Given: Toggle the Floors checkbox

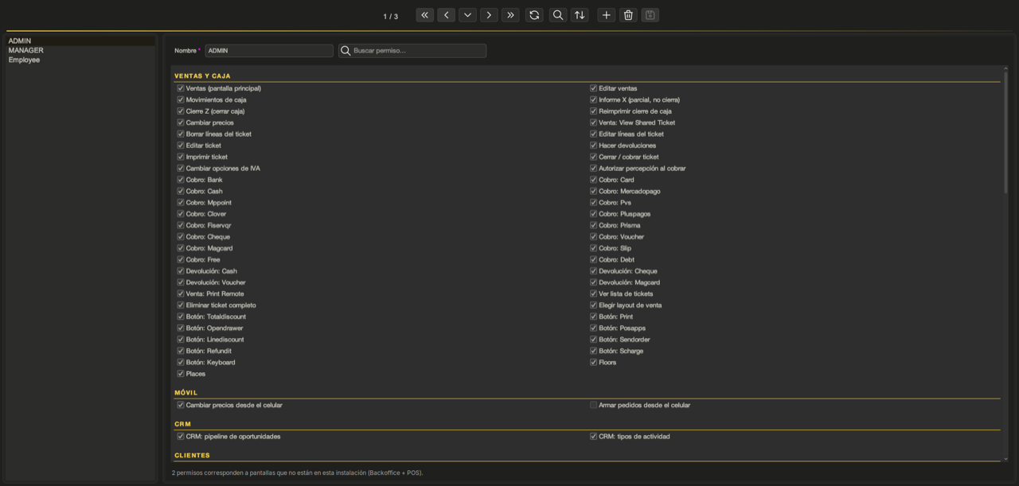Looking at the screenshot, I should point(593,362).
